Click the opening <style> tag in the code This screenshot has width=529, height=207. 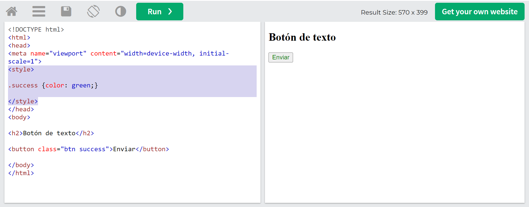(x=21, y=70)
